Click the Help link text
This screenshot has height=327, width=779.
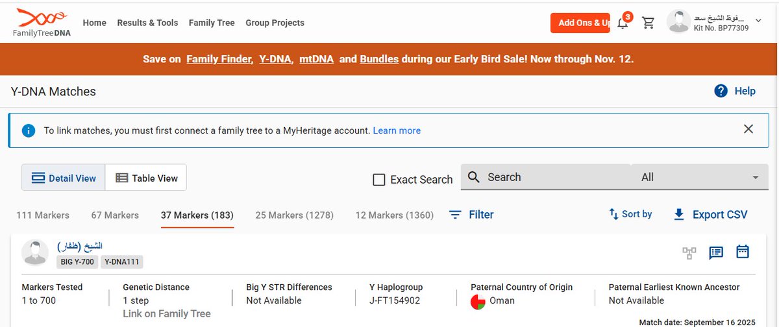click(745, 91)
